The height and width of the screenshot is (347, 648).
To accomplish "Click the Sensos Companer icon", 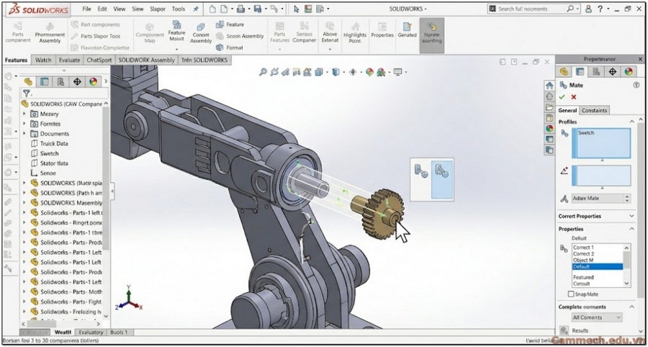I will pyautogui.click(x=305, y=32).
